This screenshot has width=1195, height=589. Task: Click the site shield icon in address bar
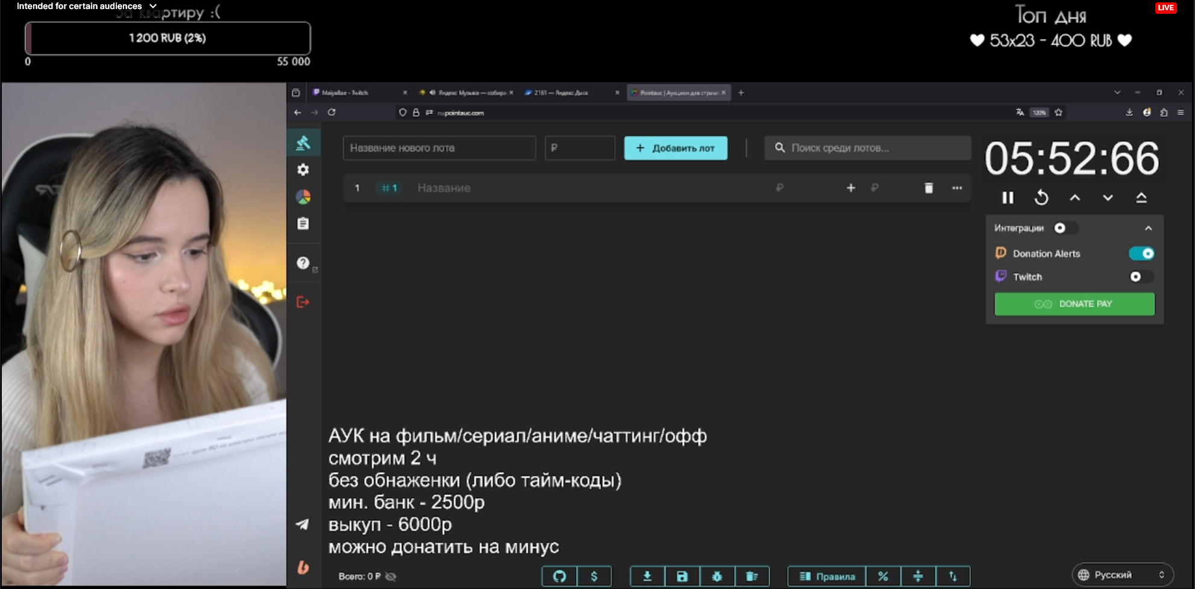point(403,113)
